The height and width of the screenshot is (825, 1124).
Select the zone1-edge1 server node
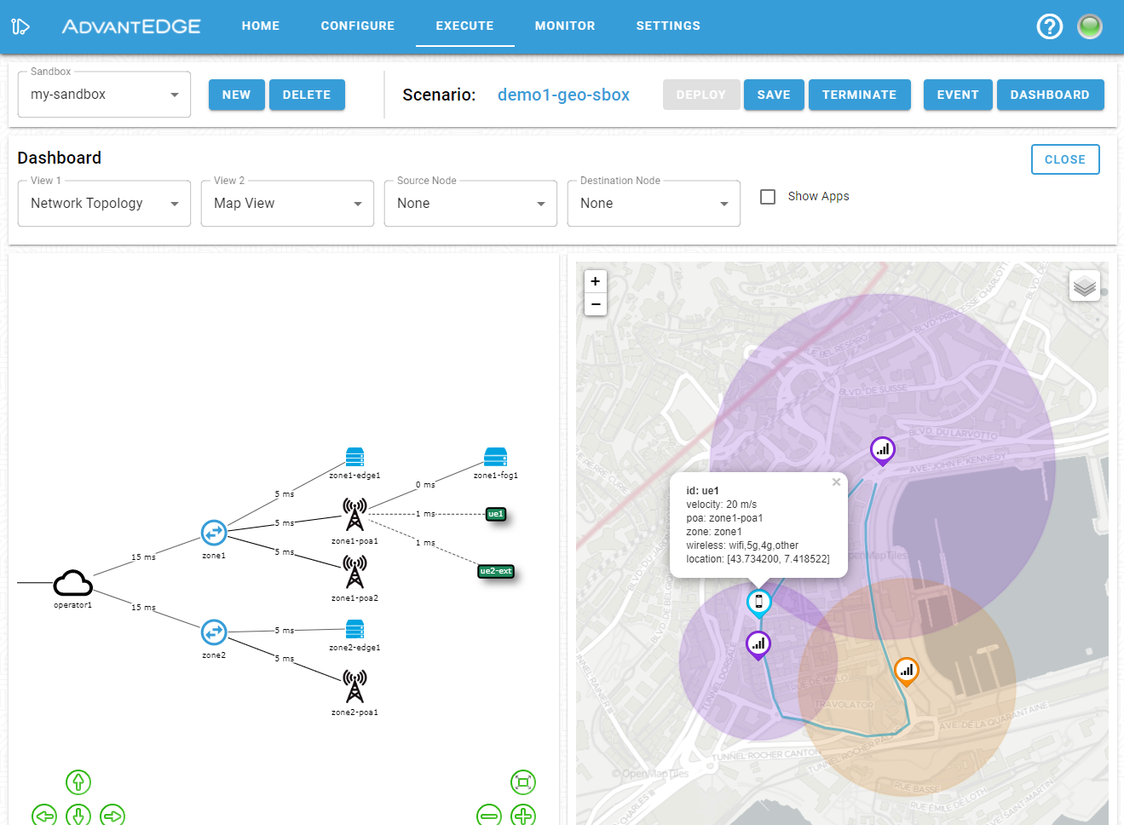pos(355,457)
